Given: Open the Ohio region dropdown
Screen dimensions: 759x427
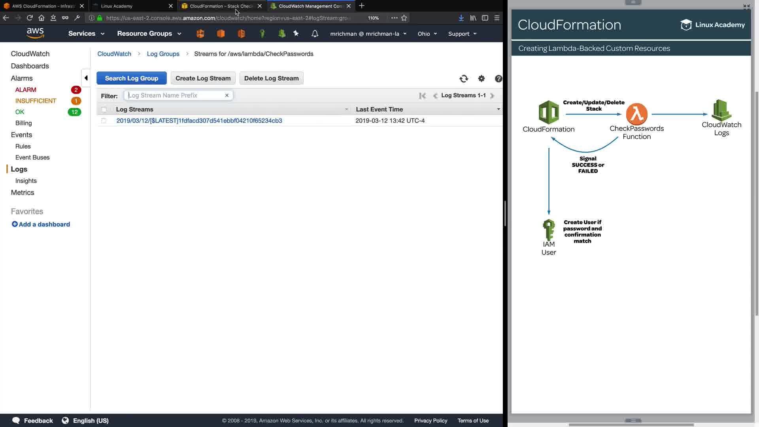Looking at the screenshot, I should (x=427, y=34).
